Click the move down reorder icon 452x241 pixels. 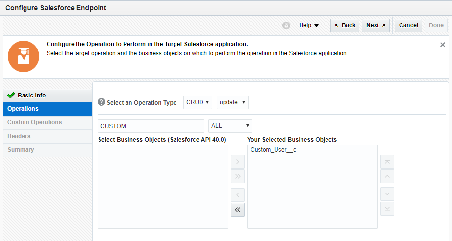(x=387, y=194)
